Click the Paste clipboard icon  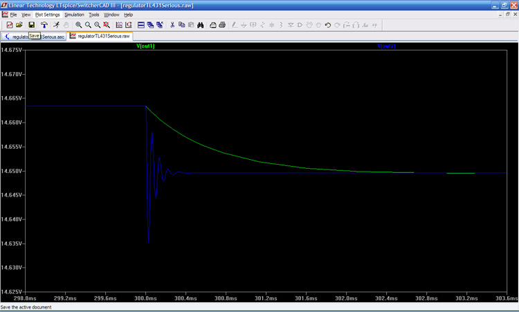point(191,25)
